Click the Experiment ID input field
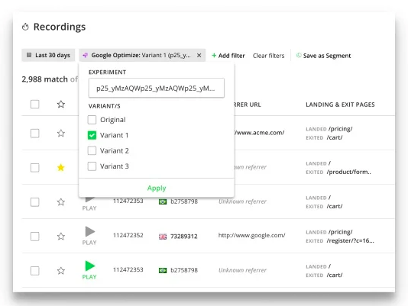Image resolution: width=408 pixels, height=306 pixels. point(157,88)
